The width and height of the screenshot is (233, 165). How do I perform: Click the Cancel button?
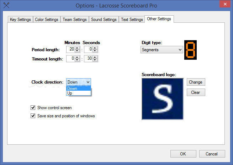[212, 154]
